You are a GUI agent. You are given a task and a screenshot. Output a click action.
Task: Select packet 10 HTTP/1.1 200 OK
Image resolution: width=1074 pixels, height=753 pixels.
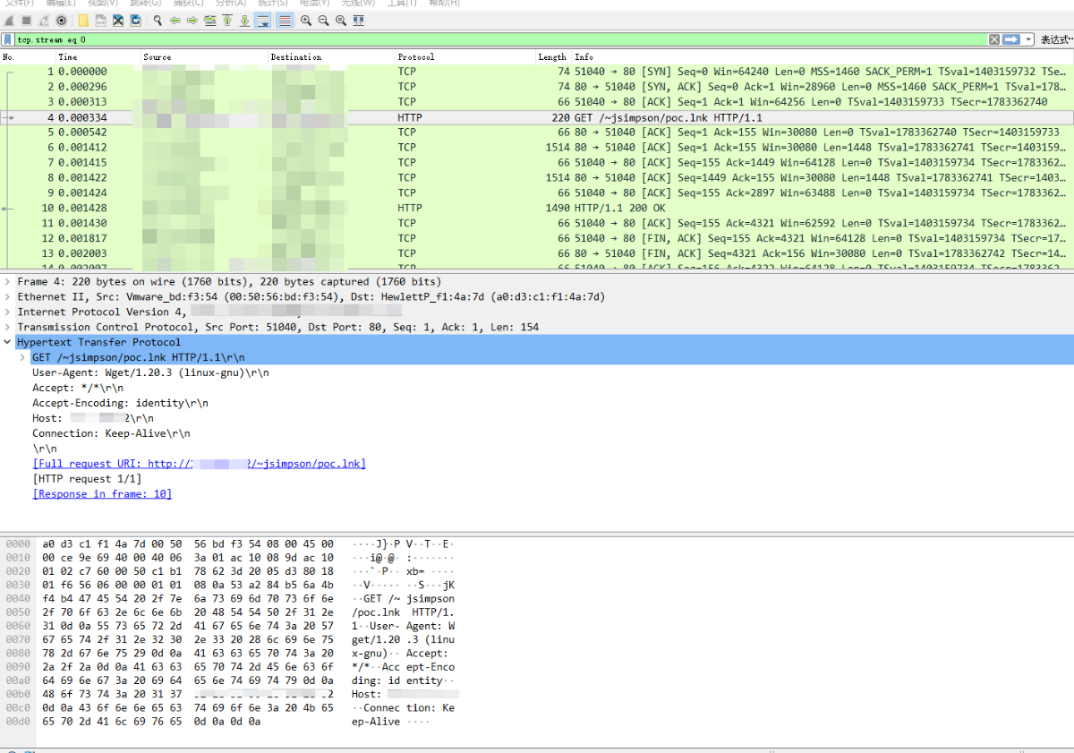point(537,208)
